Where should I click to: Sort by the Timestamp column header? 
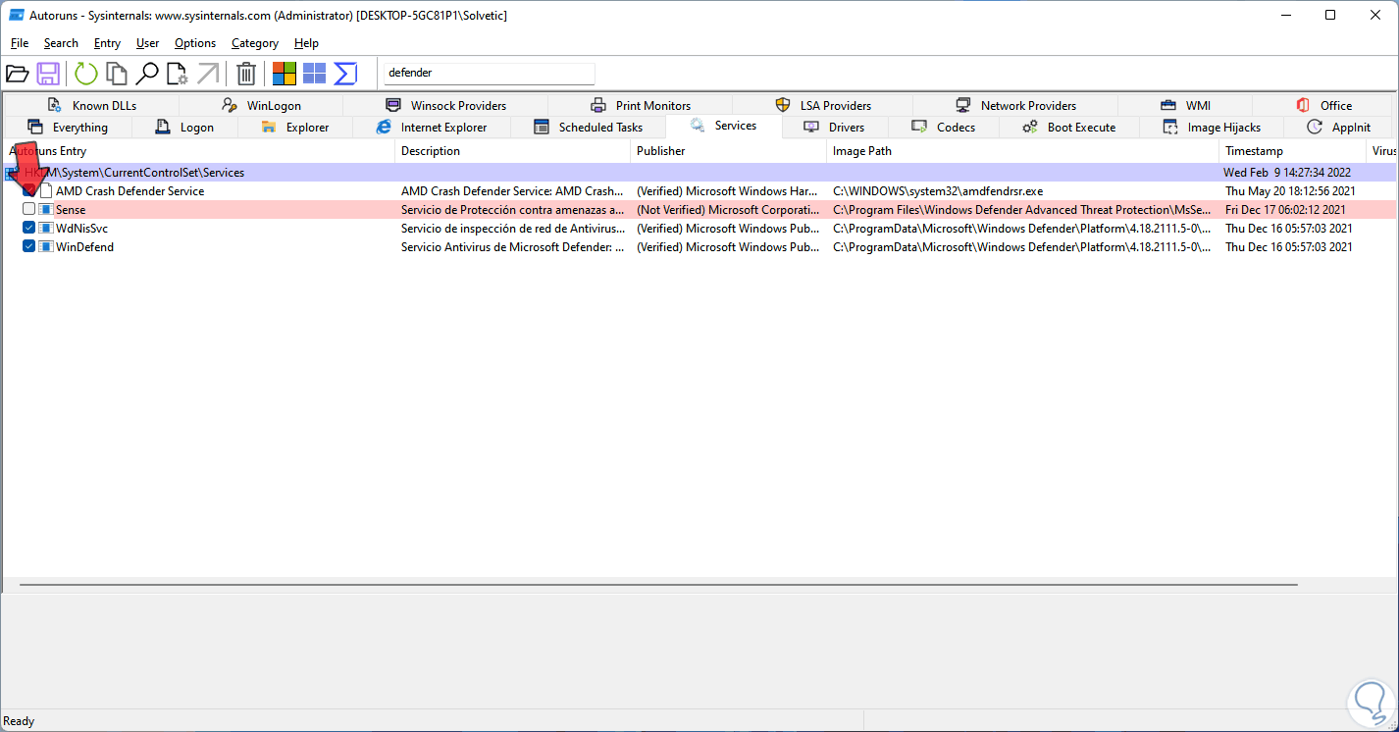tap(1292, 151)
